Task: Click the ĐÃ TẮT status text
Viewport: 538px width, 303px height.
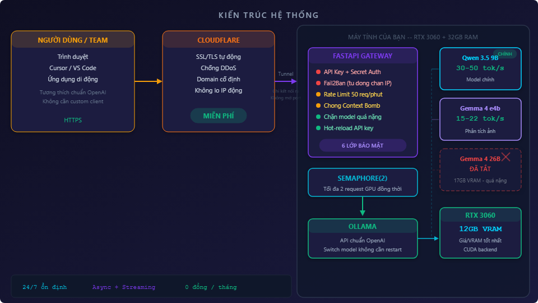Action: click(480, 169)
